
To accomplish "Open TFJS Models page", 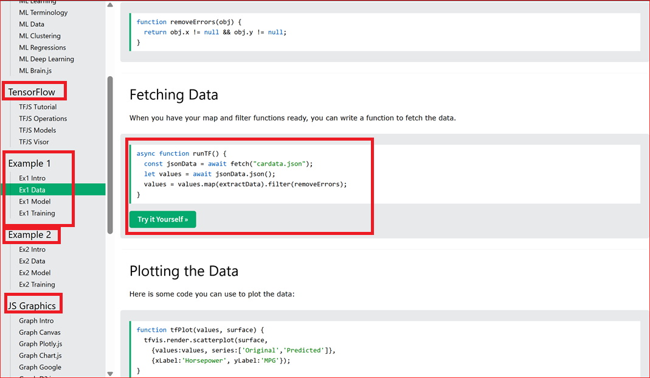I will pyautogui.click(x=37, y=130).
